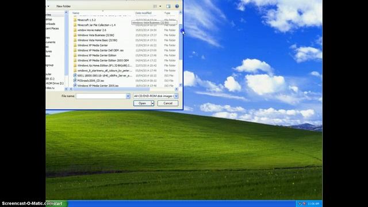Sort by the Date modified column header
The width and height of the screenshot is (368, 207).
143,13
